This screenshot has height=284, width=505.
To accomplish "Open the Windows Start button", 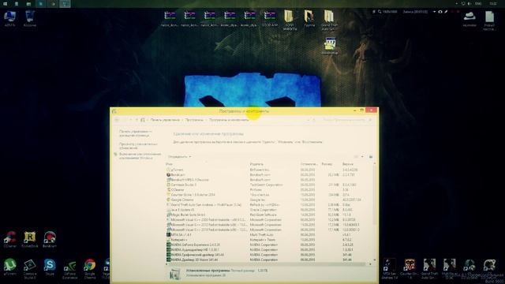I will [x=5, y=3].
